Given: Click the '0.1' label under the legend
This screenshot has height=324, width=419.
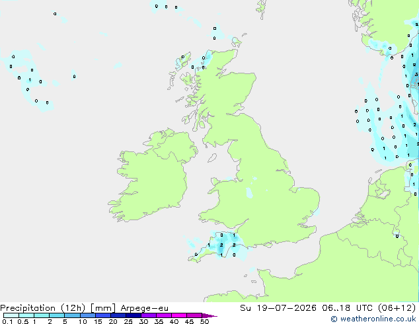Looking at the screenshot, I should (x=7, y=321).
